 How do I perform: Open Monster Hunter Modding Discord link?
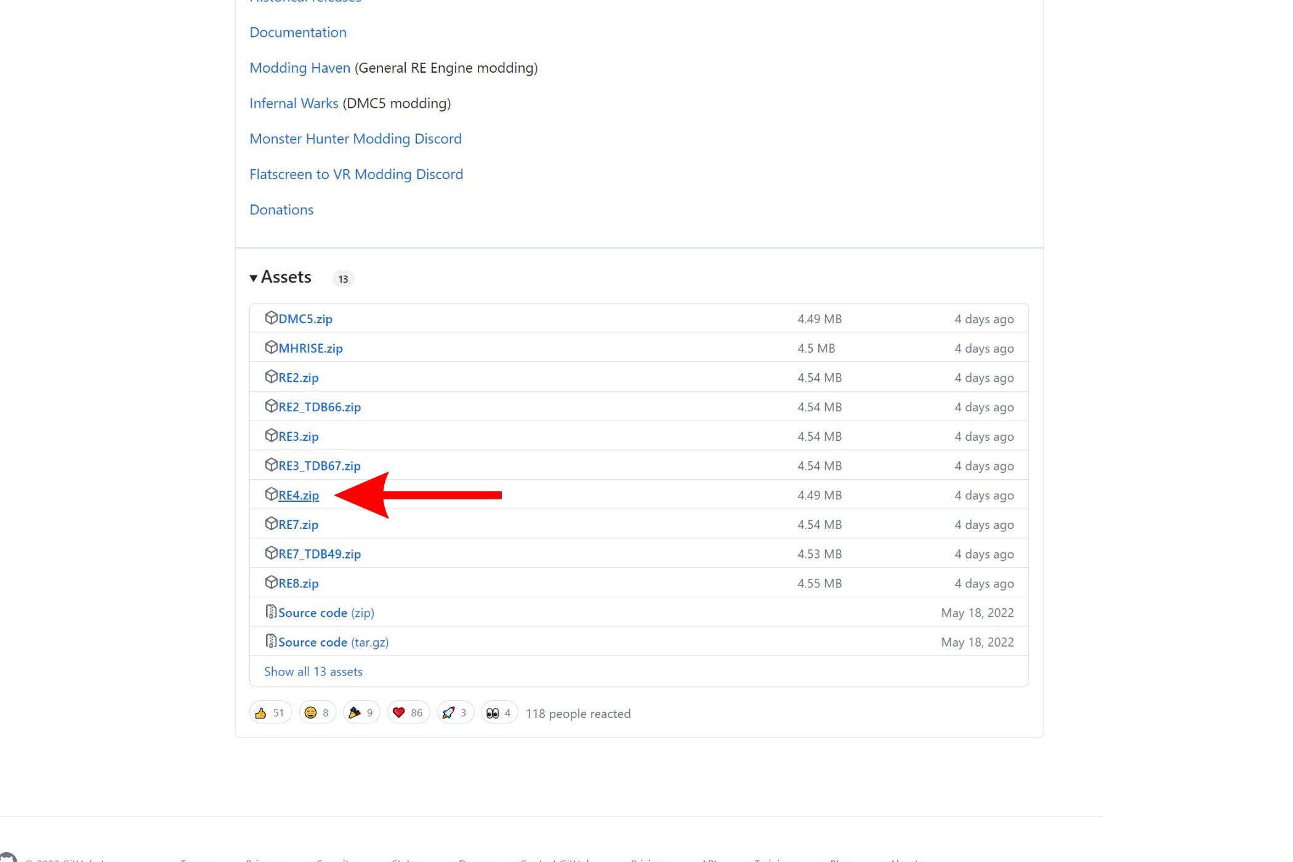355,139
